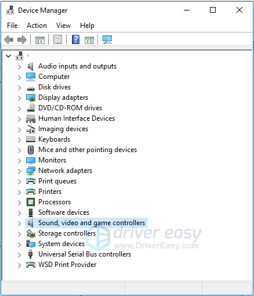This screenshot has width=254, height=296.
Task: Collapse the root computer node chevron
Action: tap(9, 56)
